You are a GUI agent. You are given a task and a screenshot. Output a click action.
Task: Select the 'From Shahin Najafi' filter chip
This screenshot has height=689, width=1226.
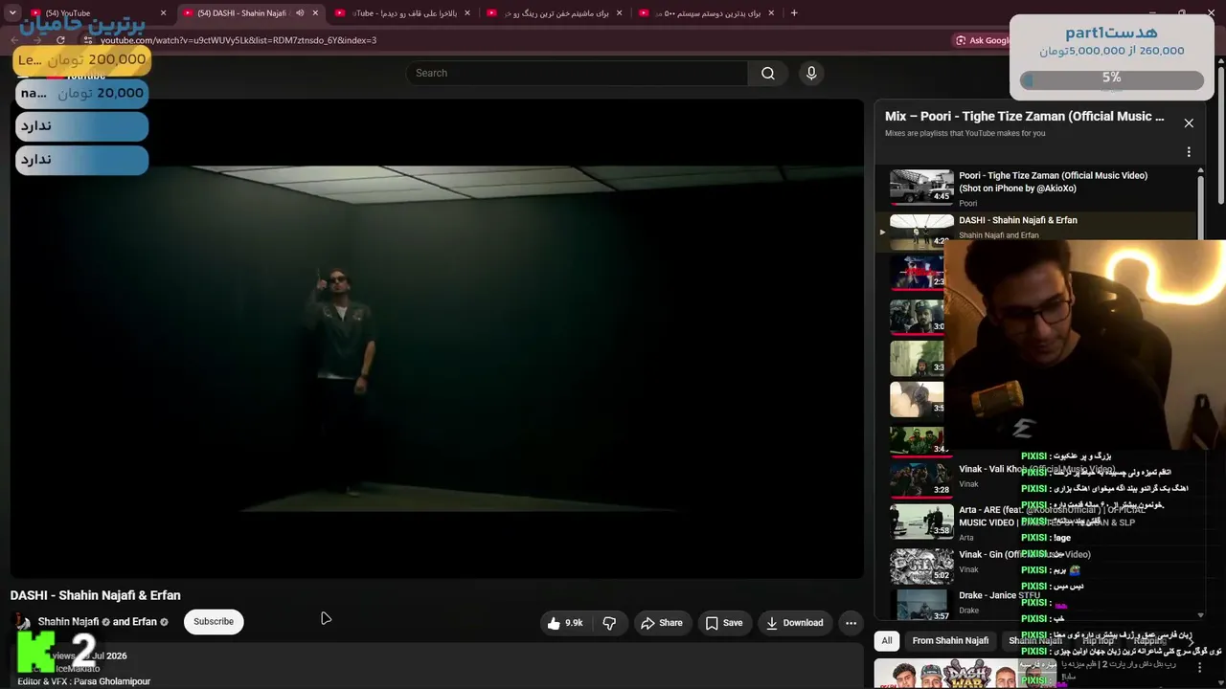pos(950,640)
